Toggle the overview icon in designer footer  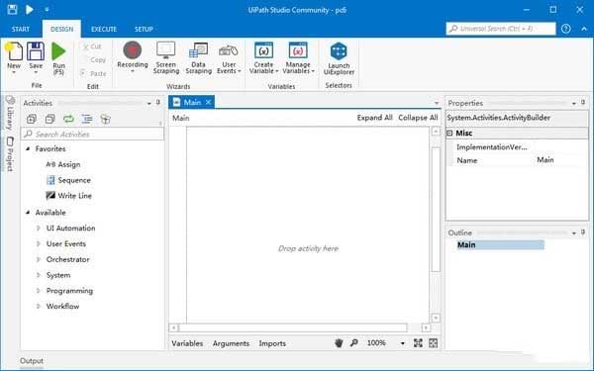433,343
